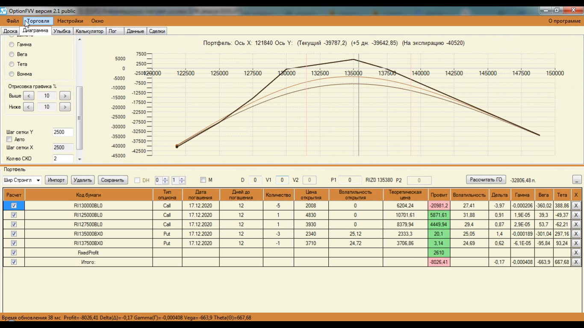This screenshot has height=328, width=584.
Task: Switch to the Сделки tab
Action: click(x=157, y=31)
